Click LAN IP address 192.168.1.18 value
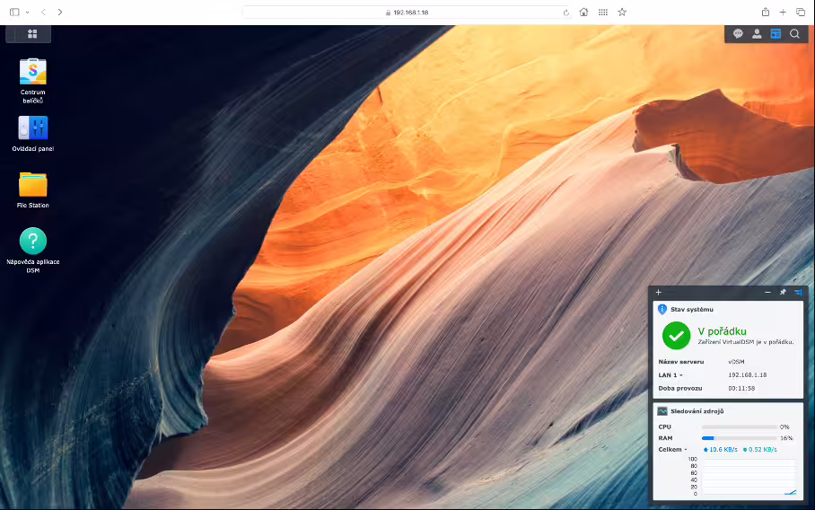This screenshot has height=510, width=815. [x=748, y=374]
